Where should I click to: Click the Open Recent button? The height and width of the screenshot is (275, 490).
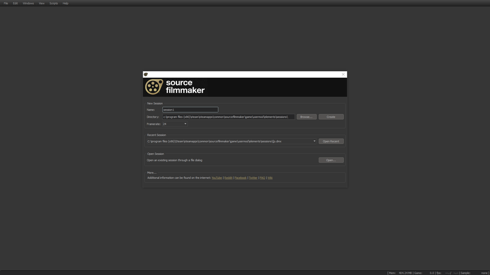[x=331, y=141]
